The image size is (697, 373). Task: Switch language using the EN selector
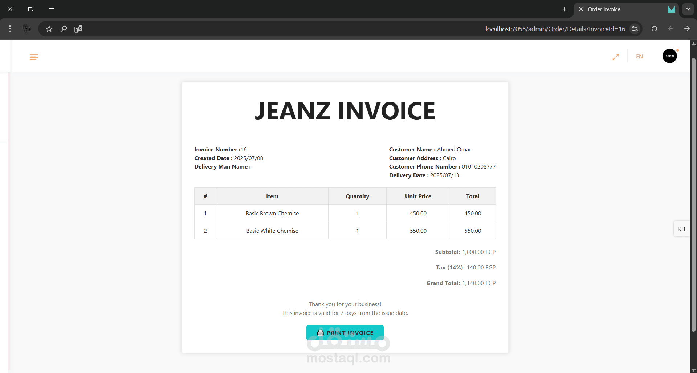point(639,57)
